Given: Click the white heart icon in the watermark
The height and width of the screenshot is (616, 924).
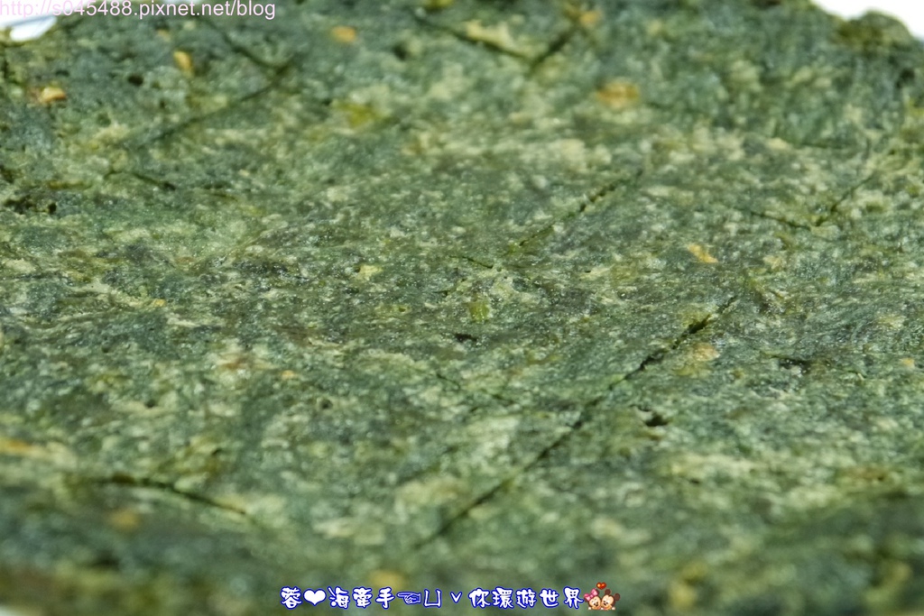Looking at the screenshot, I should [314, 598].
